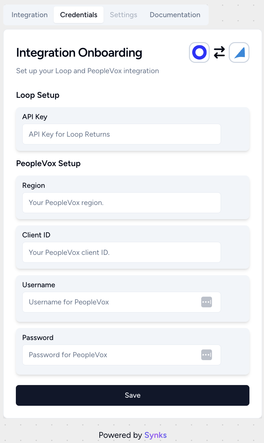Follow the Synks link in footer
The image size is (264, 443).
tap(156, 435)
